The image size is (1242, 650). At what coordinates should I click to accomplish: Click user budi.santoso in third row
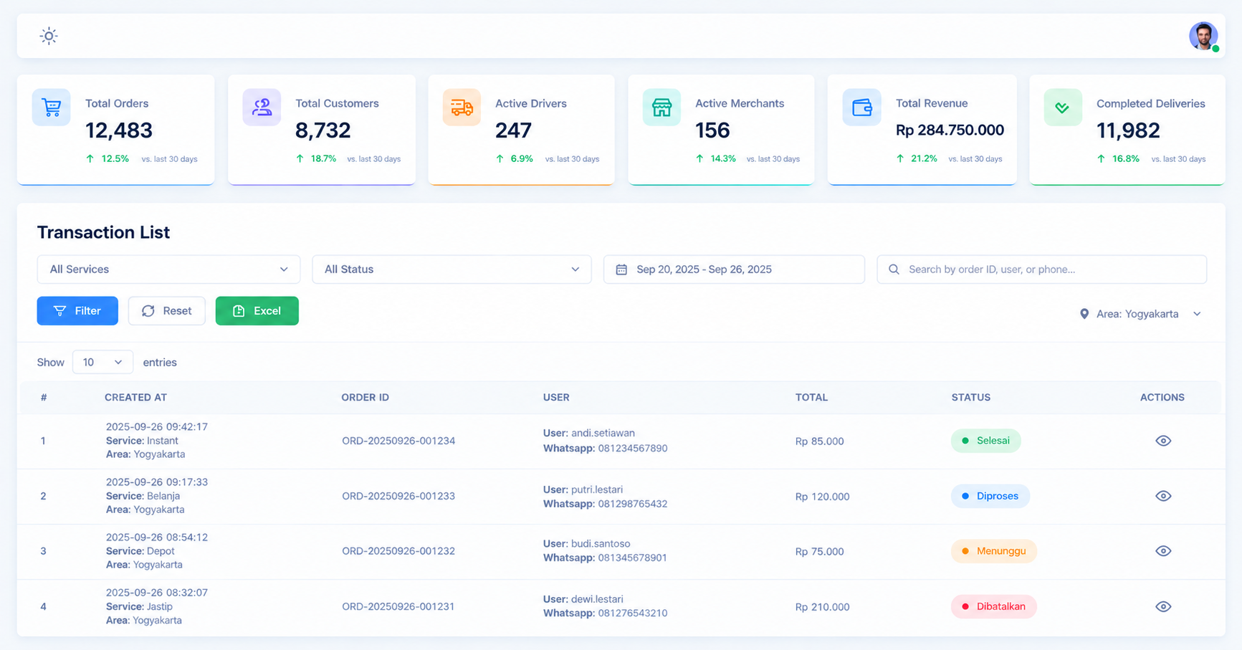(x=601, y=543)
